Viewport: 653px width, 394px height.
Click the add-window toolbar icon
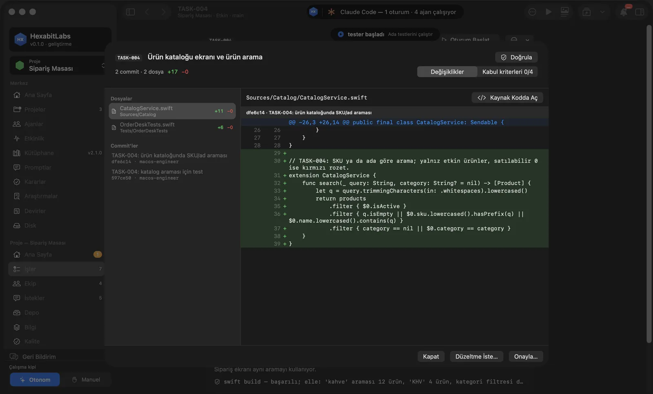(x=586, y=12)
